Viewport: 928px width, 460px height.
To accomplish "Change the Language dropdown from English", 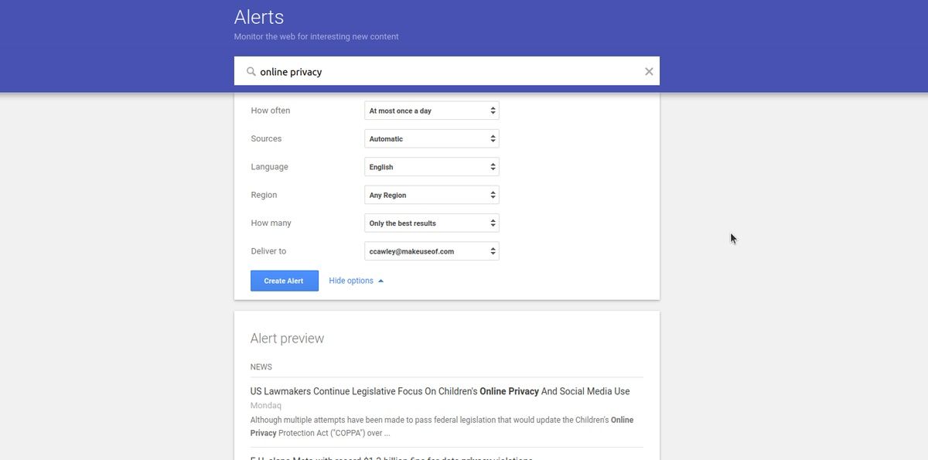I will click(x=432, y=167).
